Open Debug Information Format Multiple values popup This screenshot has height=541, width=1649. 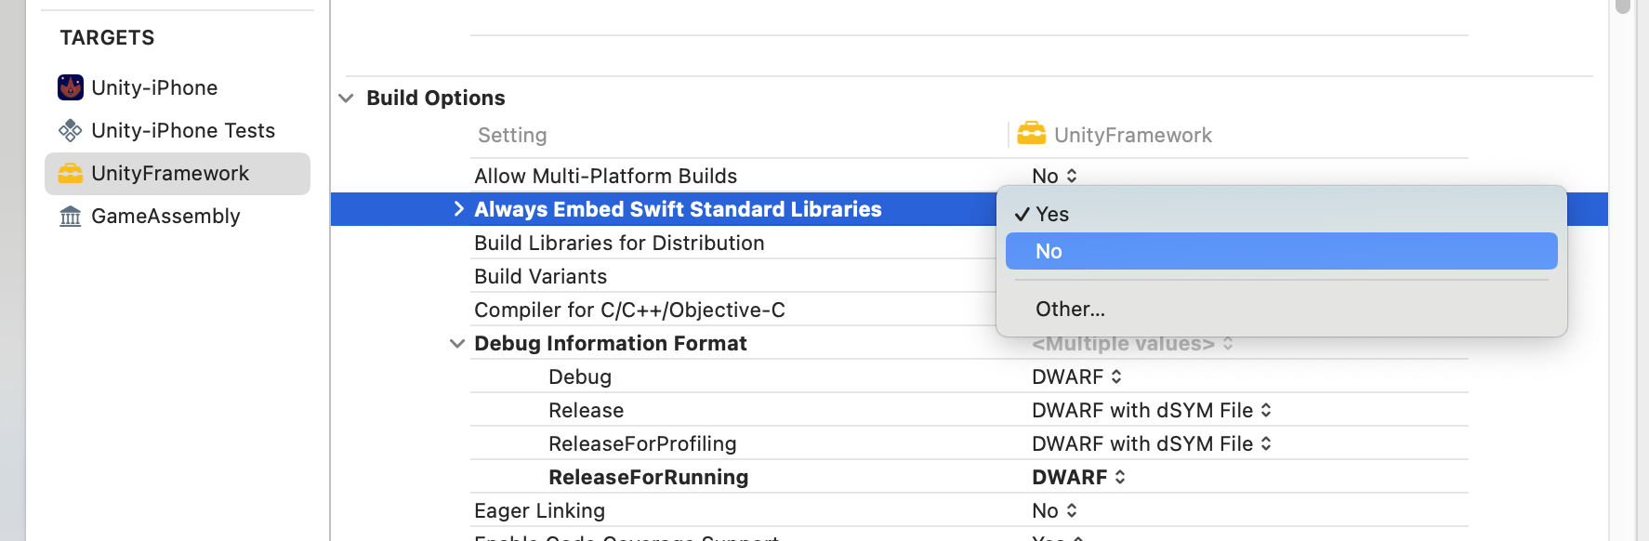(x=1132, y=344)
